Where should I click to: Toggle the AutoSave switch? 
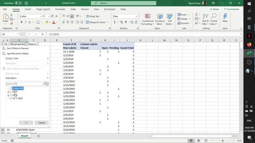tap(18, 3)
